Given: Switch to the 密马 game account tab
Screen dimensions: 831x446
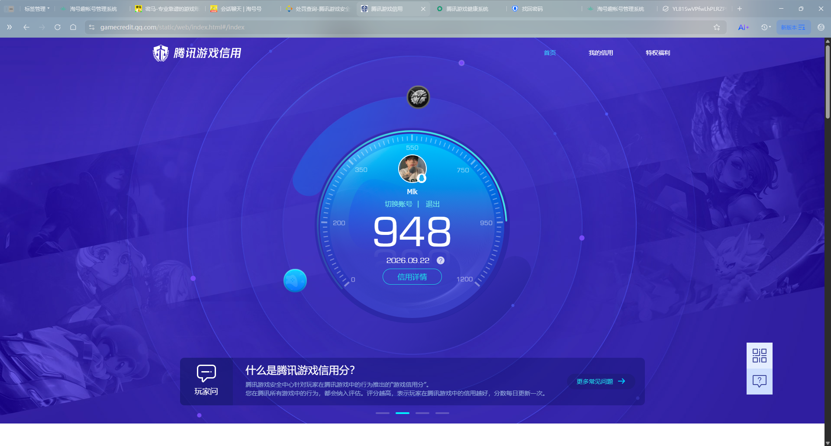Looking at the screenshot, I should point(167,9).
